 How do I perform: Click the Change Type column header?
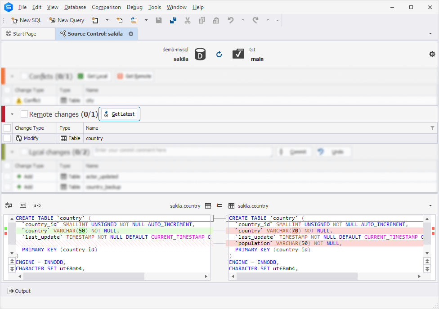[x=35, y=128]
